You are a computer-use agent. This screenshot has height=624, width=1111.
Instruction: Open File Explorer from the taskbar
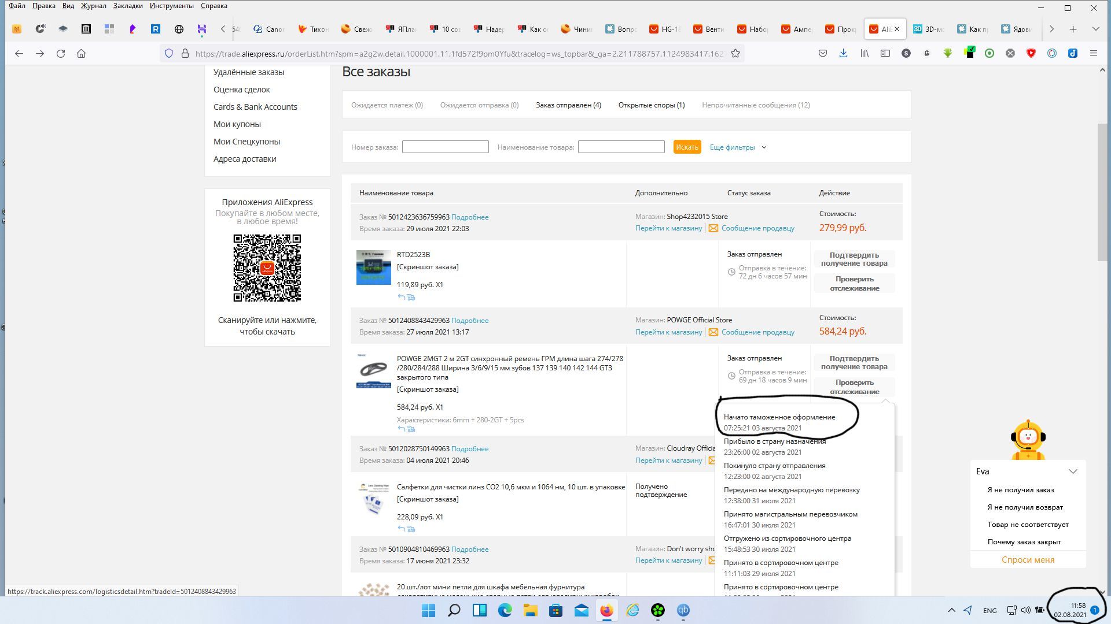pyautogui.click(x=531, y=610)
